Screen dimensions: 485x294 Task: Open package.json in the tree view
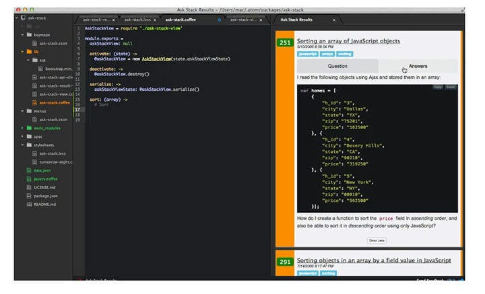pos(46,196)
